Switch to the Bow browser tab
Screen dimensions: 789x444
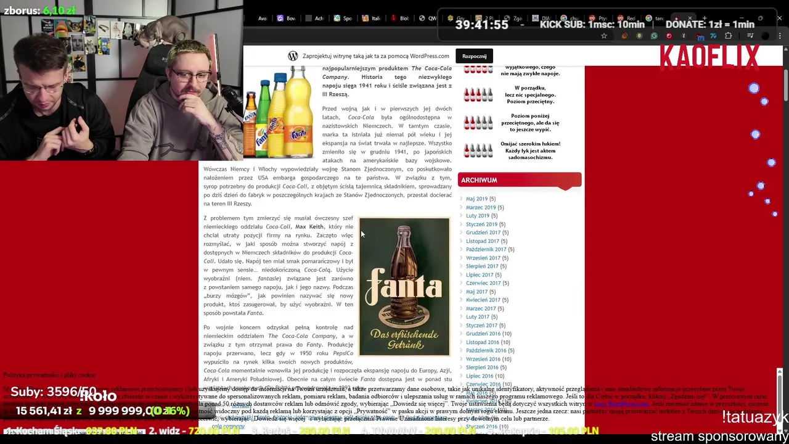[x=287, y=18]
